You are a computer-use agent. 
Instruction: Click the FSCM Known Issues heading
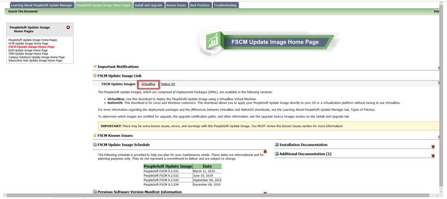coord(115,135)
